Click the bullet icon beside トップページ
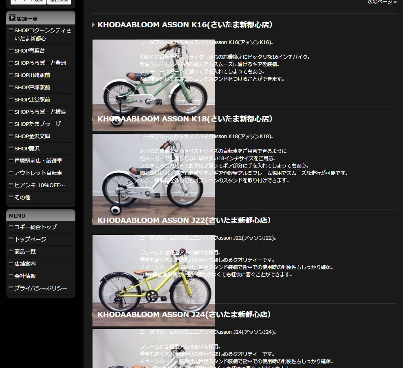Image resolution: width=403 pixels, height=368 pixels. point(11,239)
